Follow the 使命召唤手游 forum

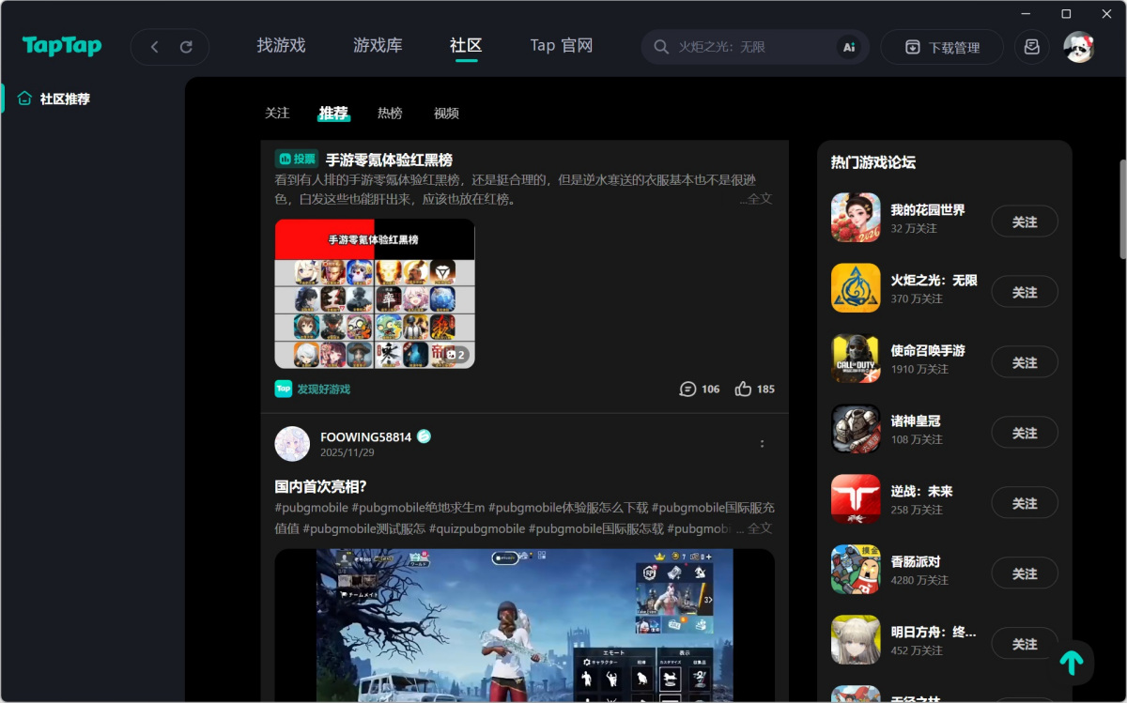(1024, 363)
